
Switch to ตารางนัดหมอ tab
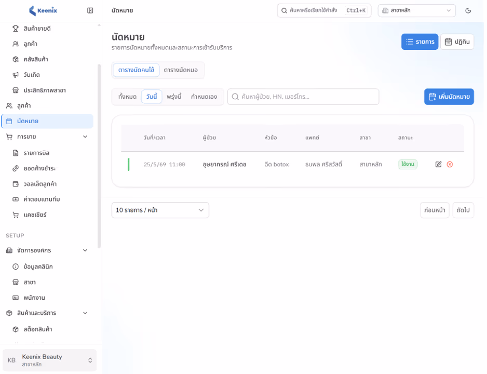click(x=181, y=70)
